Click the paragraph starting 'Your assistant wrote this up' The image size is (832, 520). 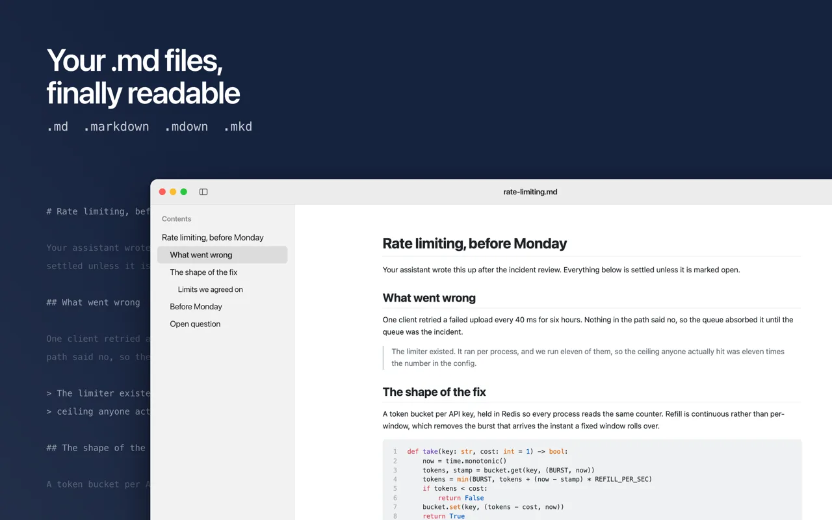click(x=561, y=270)
